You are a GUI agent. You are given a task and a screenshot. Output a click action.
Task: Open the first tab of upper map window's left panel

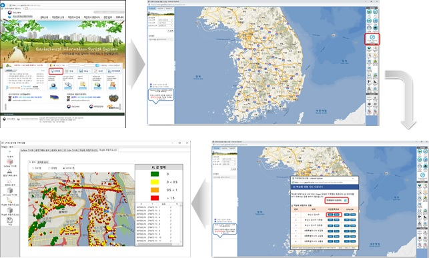152,9
